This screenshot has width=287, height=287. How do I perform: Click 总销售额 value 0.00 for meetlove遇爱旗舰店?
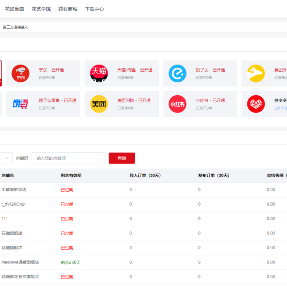(271, 262)
